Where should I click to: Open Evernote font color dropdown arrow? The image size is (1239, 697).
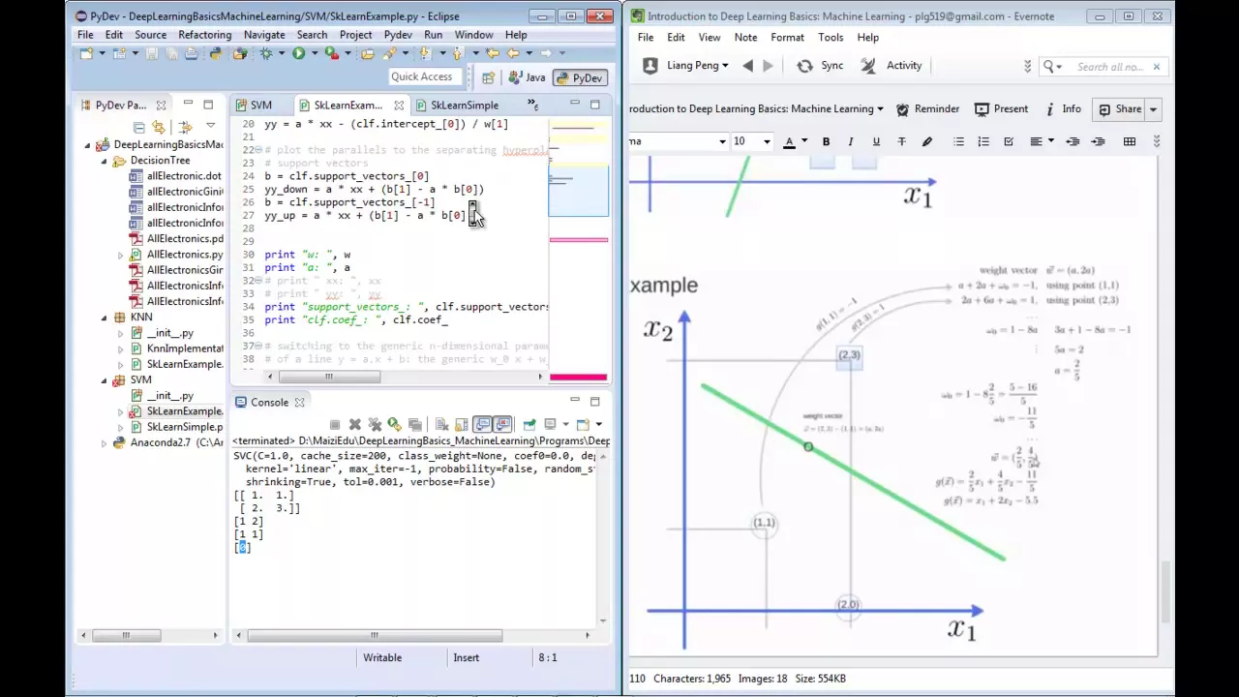point(803,141)
